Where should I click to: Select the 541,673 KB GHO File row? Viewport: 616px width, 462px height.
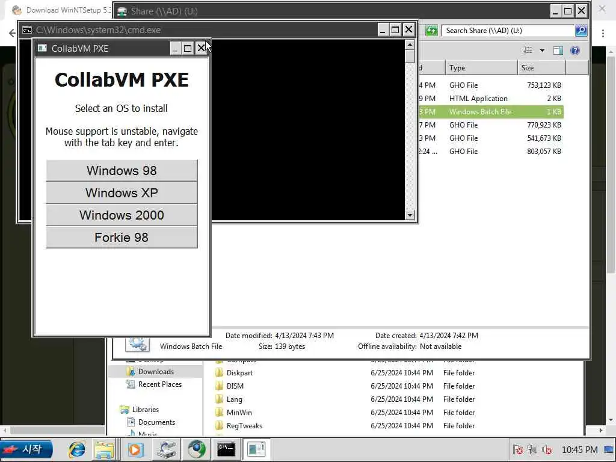pos(490,138)
